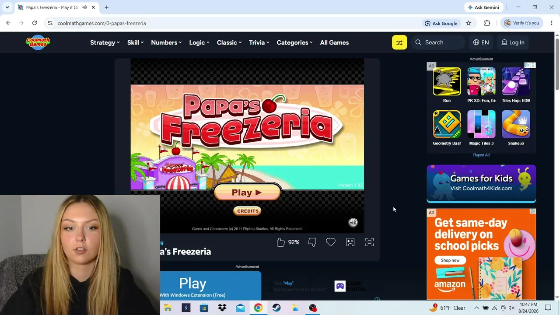Click the gamepad icon under the game
The width and height of the screenshot is (560, 315).
click(350, 242)
